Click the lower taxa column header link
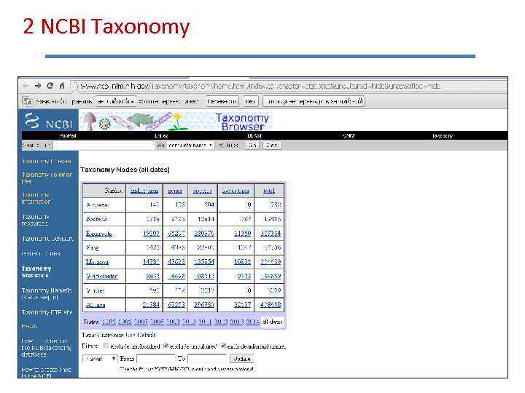 [x=236, y=191]
